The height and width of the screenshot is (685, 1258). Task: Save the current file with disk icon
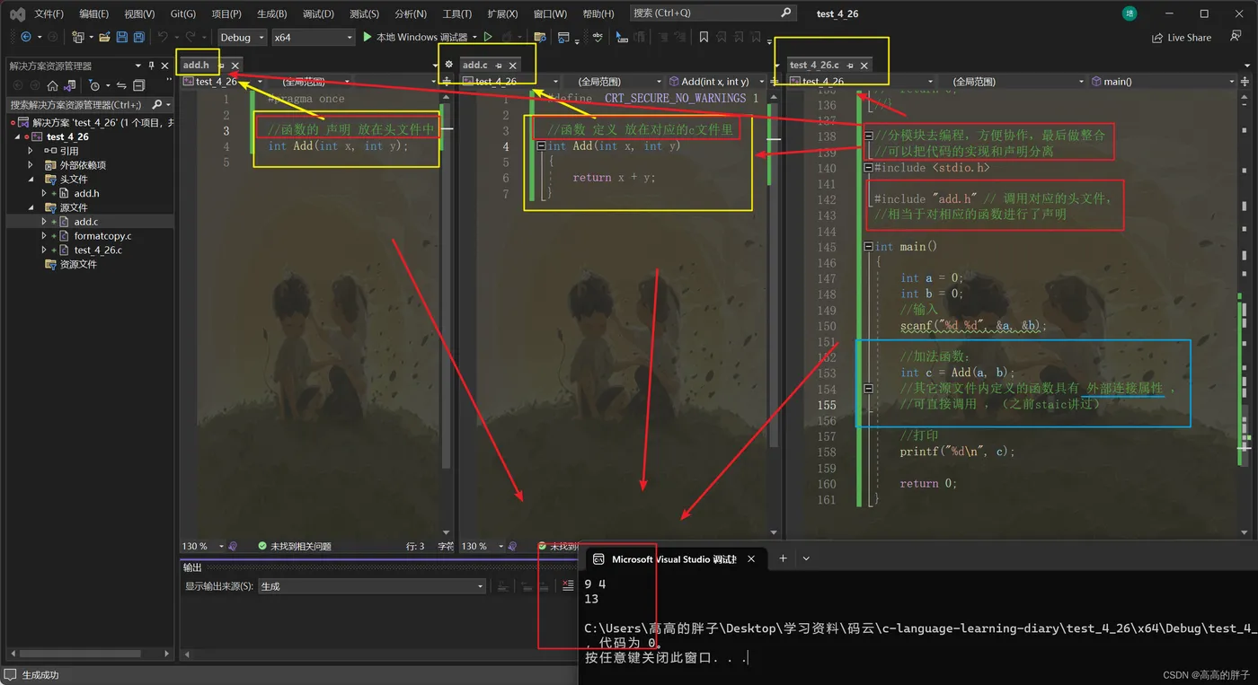point(122,38)
